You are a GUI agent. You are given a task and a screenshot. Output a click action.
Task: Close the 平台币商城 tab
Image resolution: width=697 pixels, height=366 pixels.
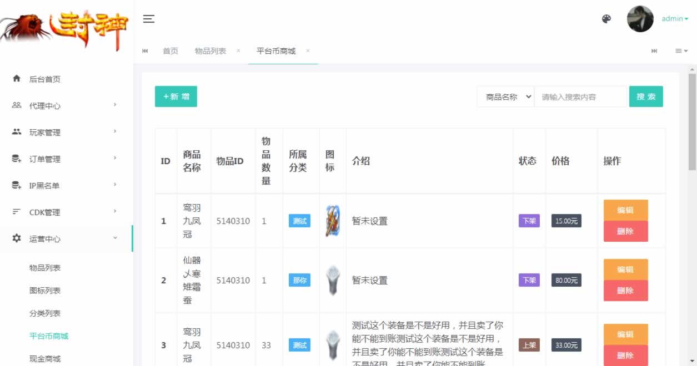[x=308, y=50]
